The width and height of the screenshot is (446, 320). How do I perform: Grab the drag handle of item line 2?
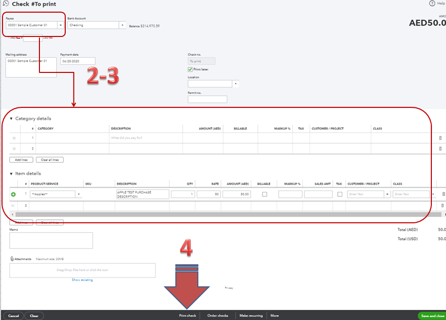tap(13, 205)
